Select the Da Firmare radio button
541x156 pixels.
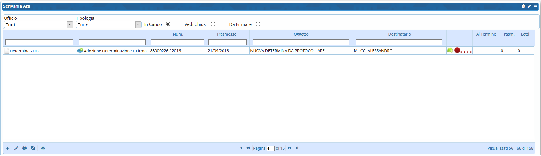258,24
